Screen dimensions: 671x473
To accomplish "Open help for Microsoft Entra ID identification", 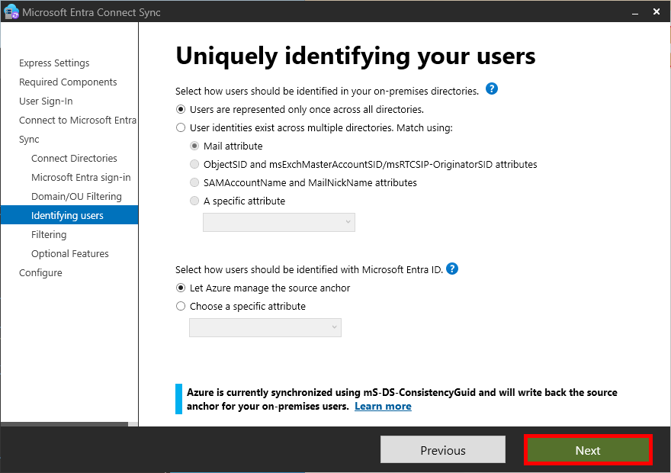I will click(451, 269).
